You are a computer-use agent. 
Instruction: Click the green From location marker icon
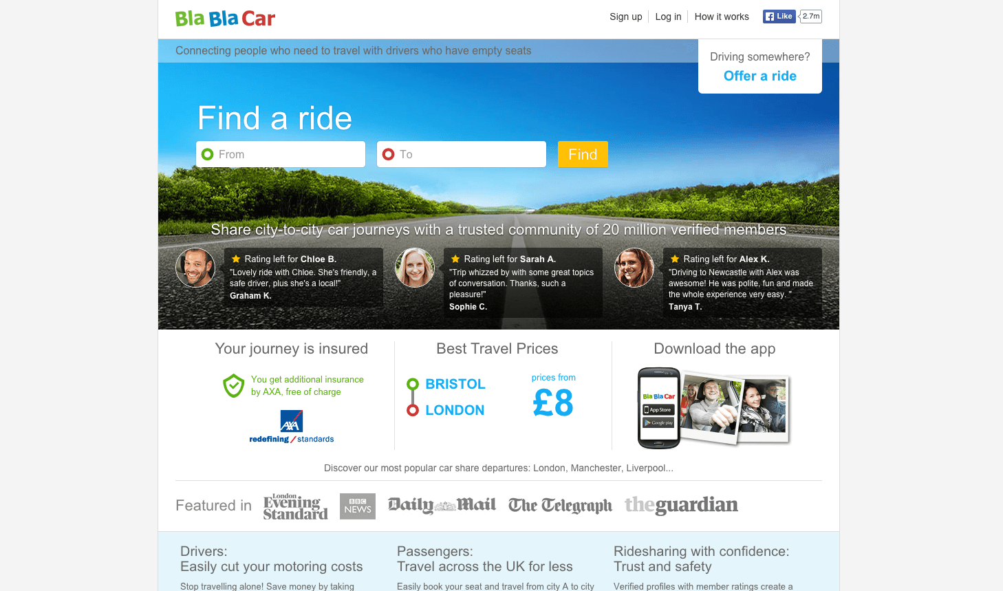click(x=207, y=154)
